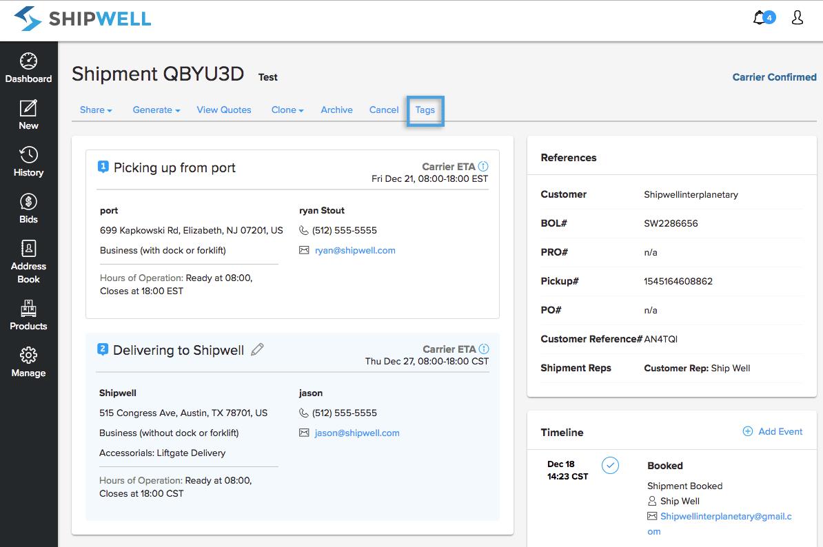
Task: Click the Booked checkmark circle in the timeline
Action: pyautogui.click(x=610, y=465)
